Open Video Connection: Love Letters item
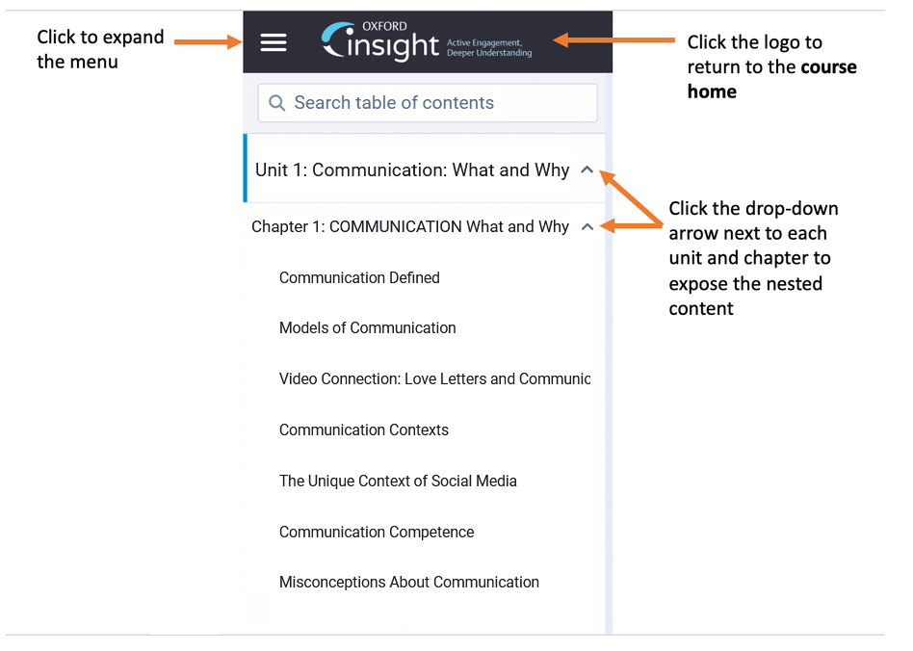Image resolution: width=913 pixels, height=651 pixels. tap(435, 379)
